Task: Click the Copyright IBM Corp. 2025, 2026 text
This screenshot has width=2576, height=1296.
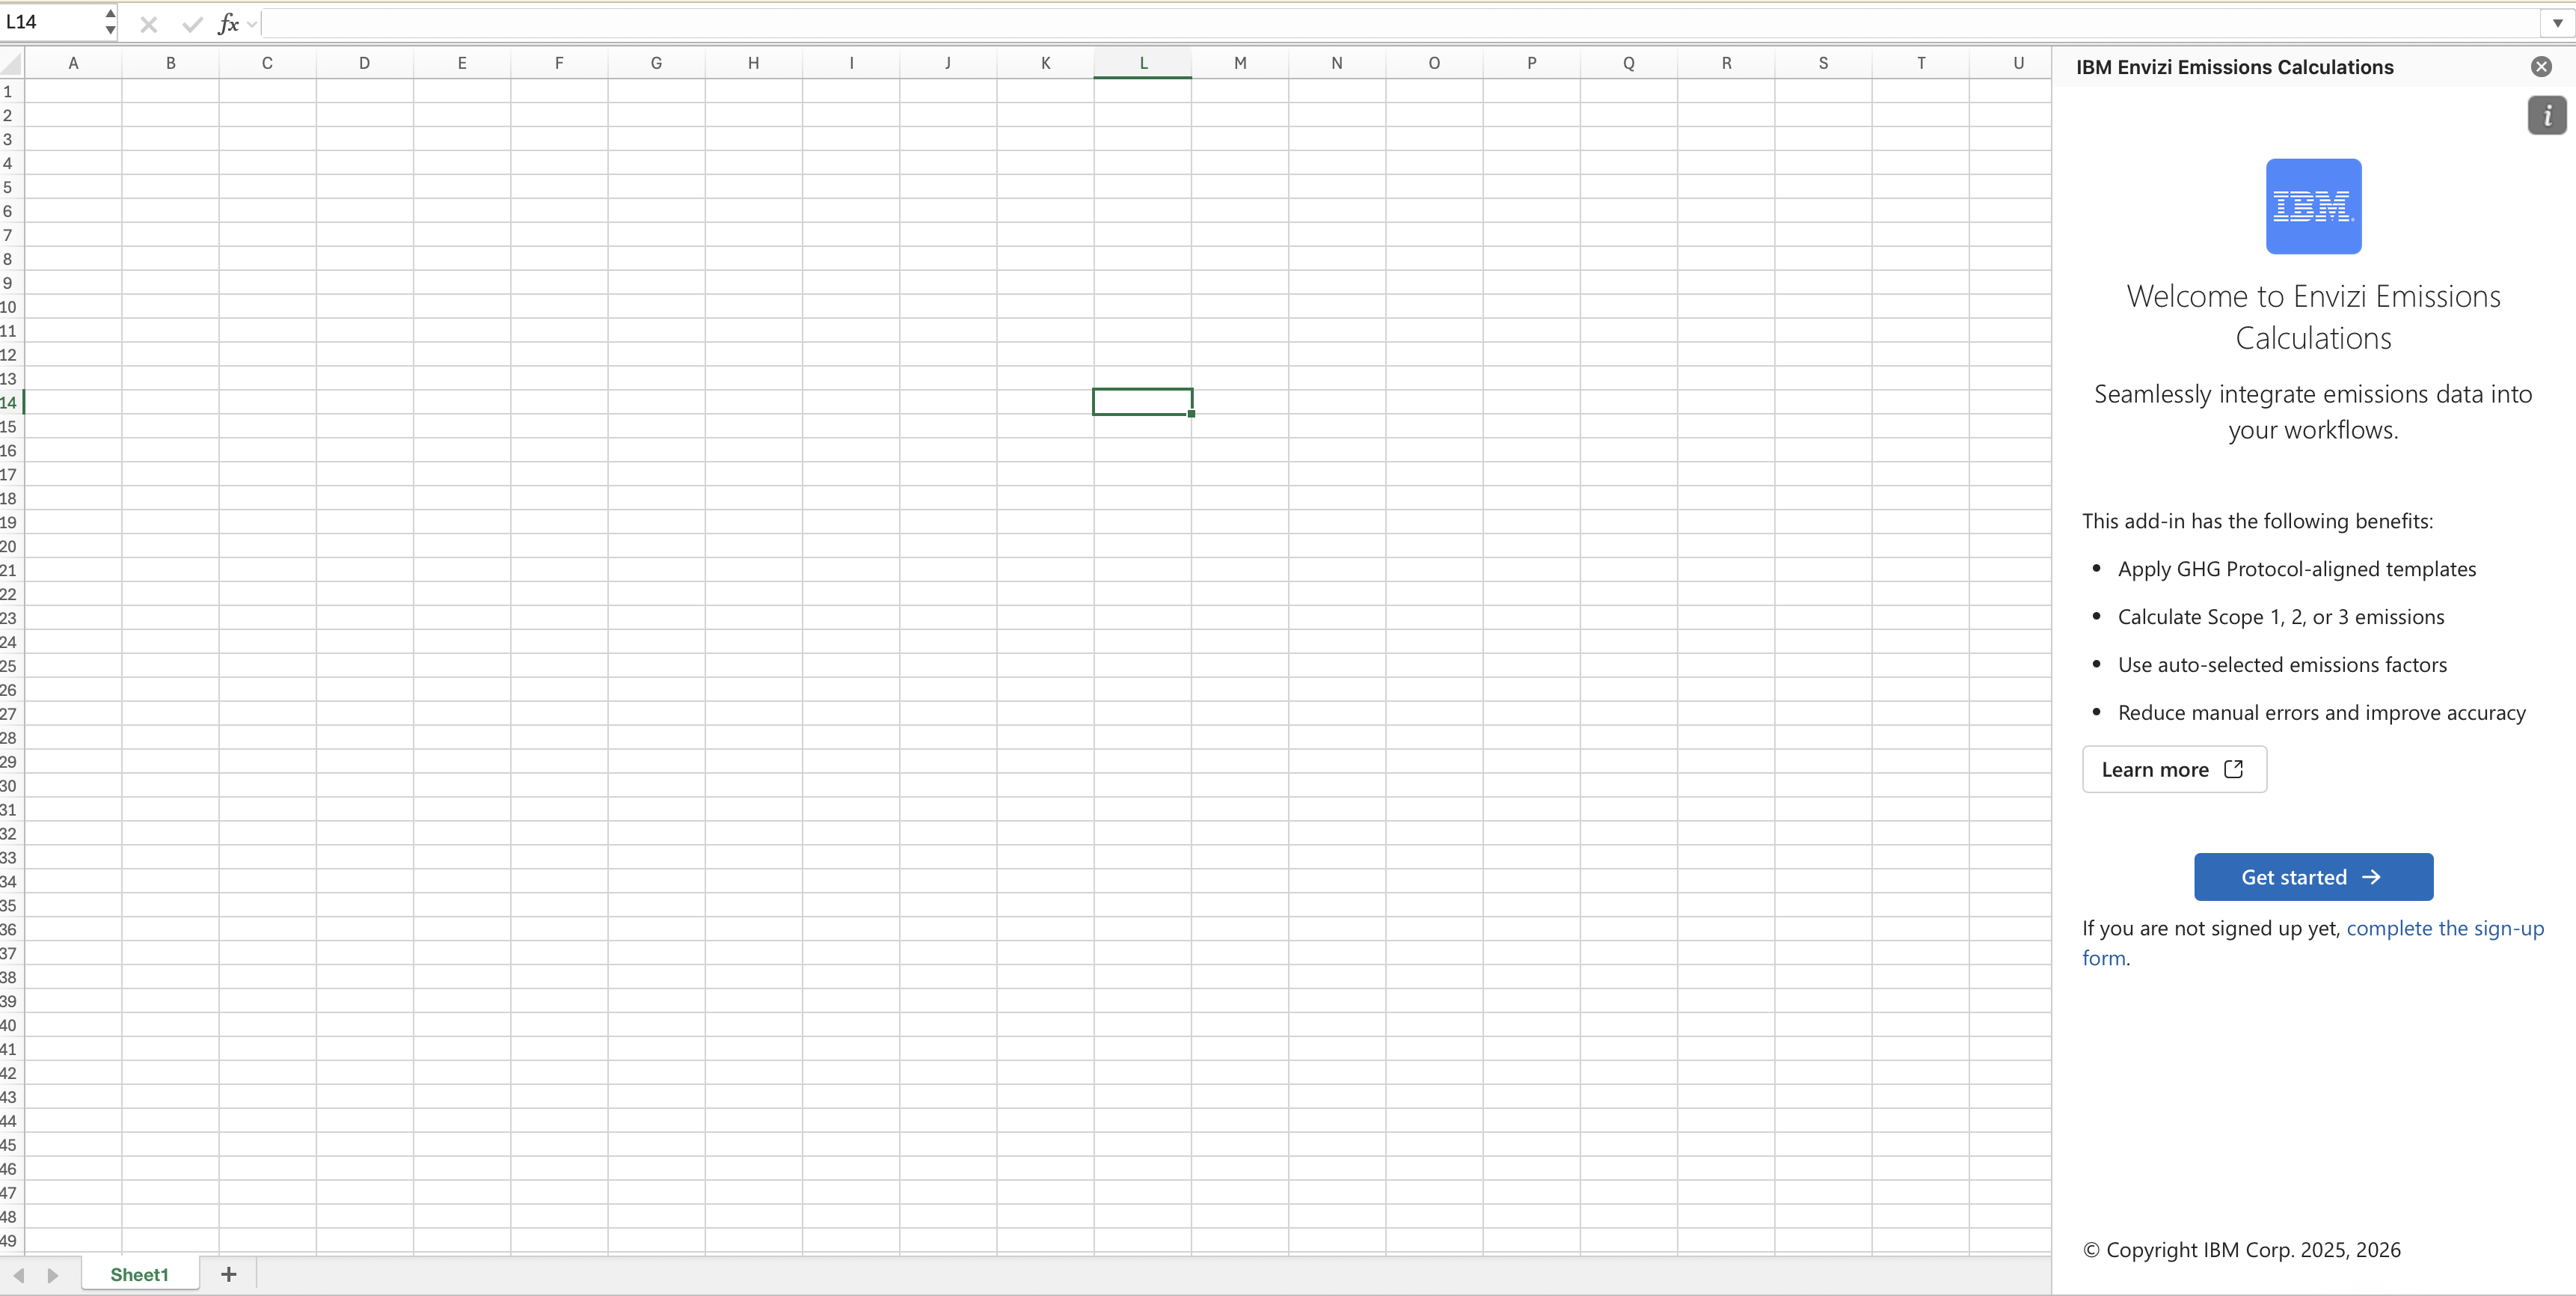Action: click(2242, 1250)
